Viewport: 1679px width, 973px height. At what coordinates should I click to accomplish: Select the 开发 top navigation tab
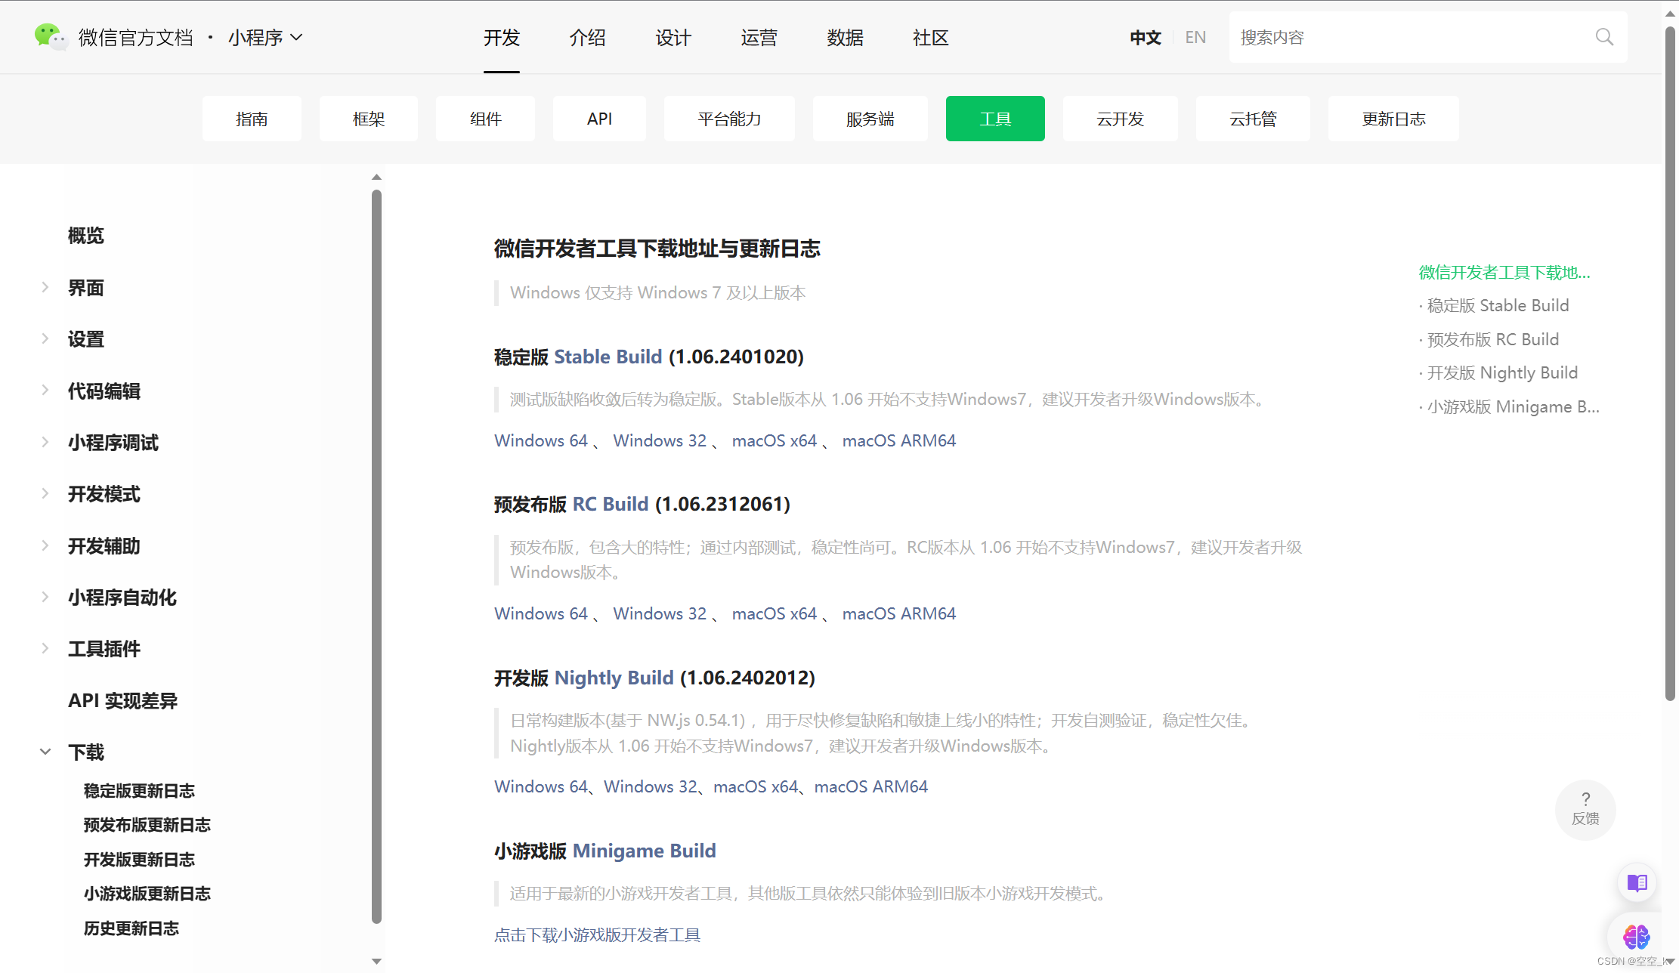502,38
